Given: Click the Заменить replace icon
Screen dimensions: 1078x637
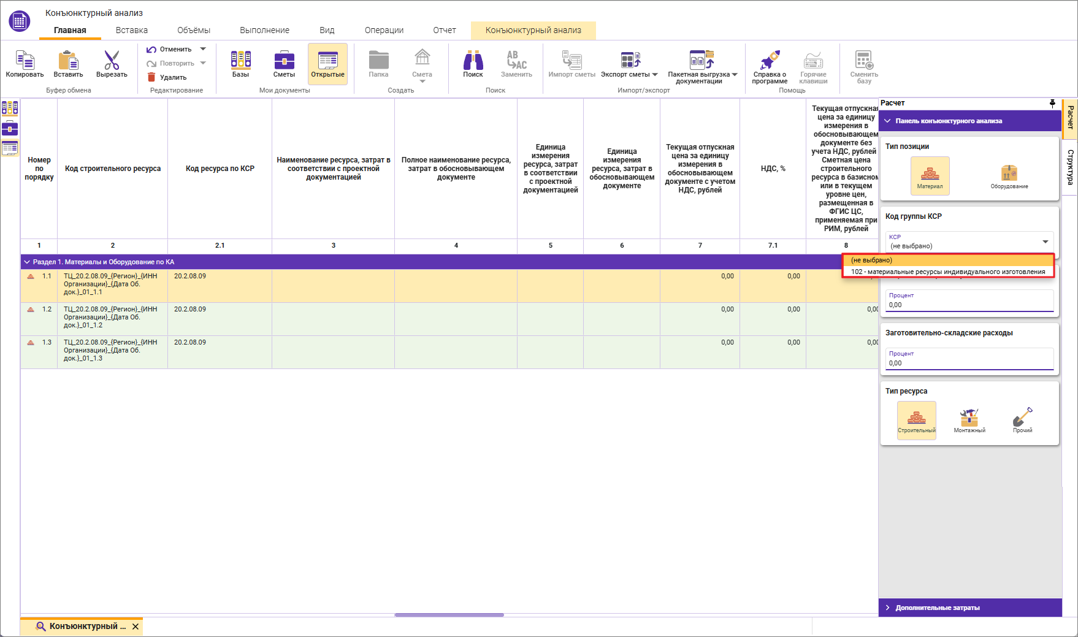Looking at the screenshot, I should (516, 60).
